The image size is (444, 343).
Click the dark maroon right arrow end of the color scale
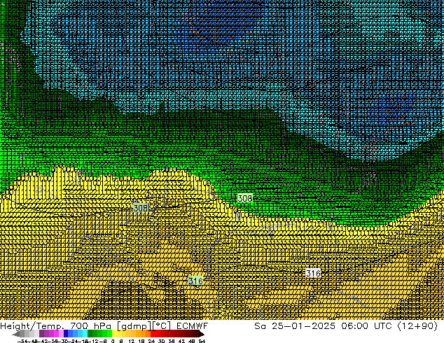click(201, 333)
